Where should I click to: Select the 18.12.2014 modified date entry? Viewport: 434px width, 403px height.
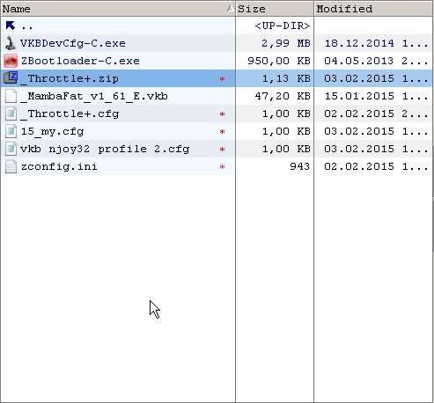coord(359,43)
